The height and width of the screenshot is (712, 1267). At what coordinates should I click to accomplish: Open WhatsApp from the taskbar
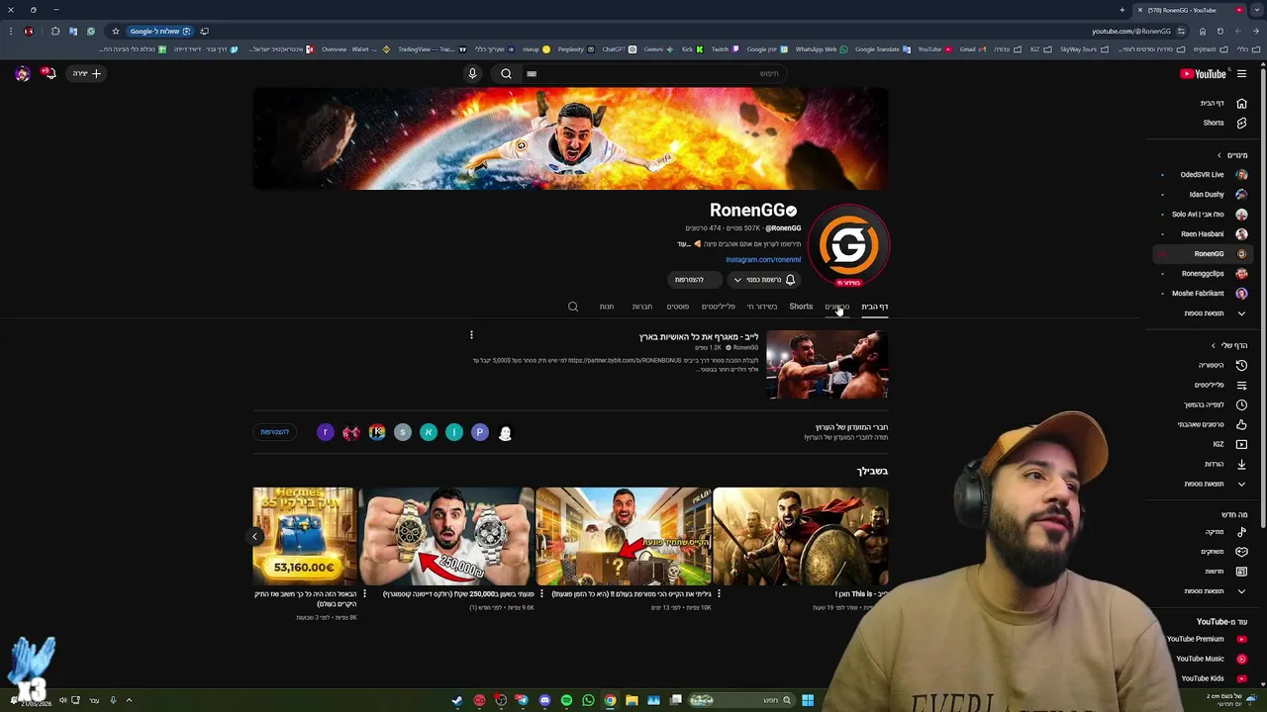(588, 700)
